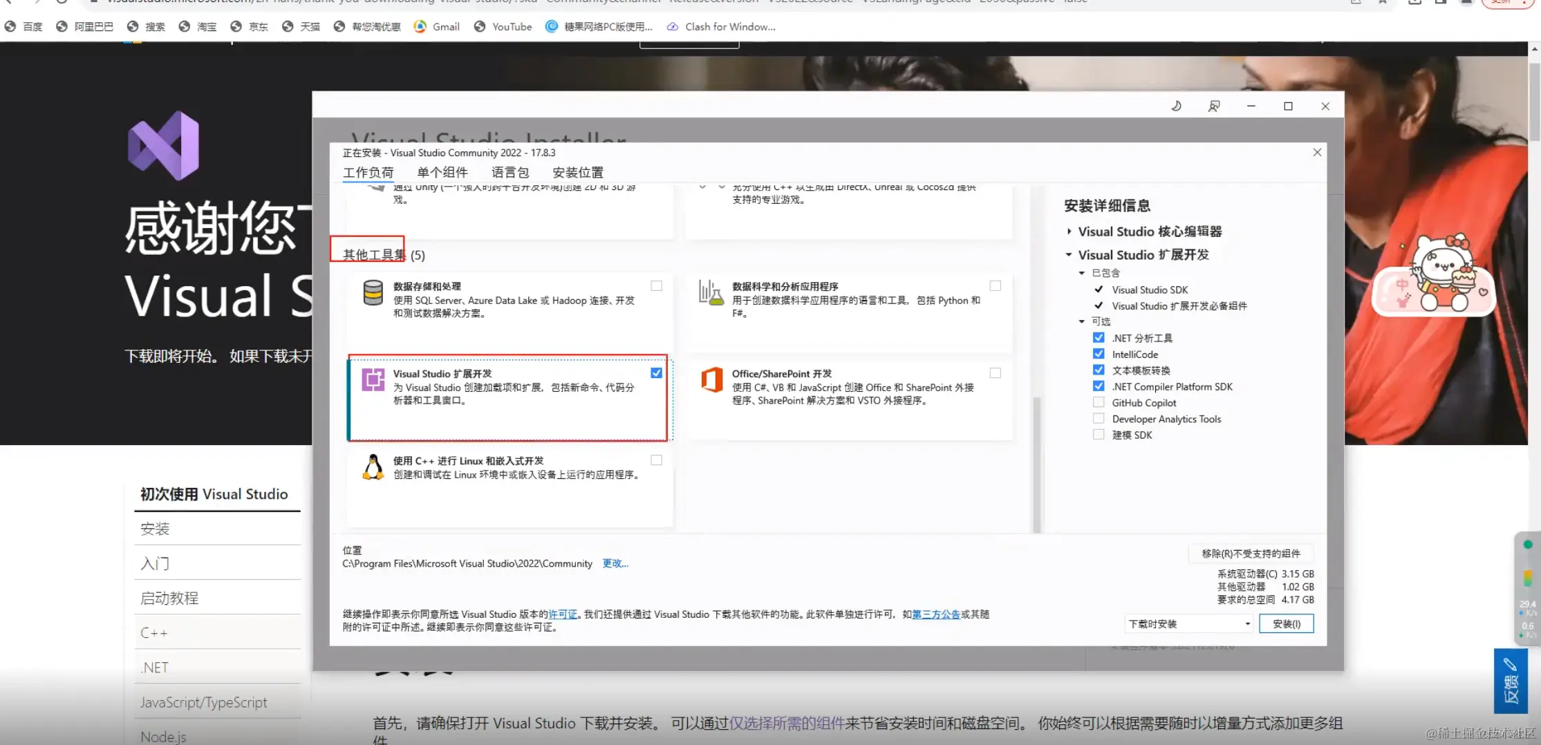Click the 安装(I) button
Screen dimensions: 1541x745
pyautogui.click(x=1287, y=623)
